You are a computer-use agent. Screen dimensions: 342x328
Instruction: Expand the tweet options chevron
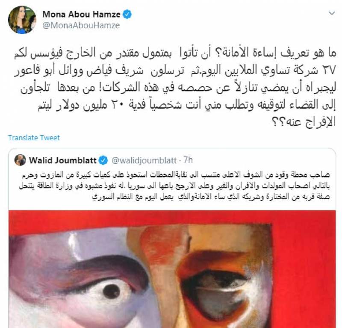332,13
